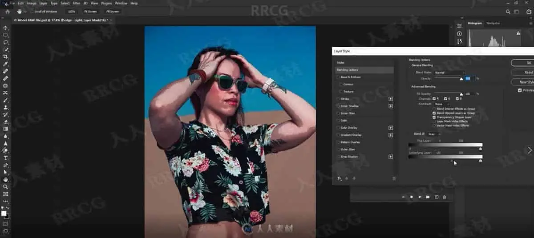This screenshot has height=238, width=534.
Task: Enable the Bevel & Emboss checkbox
Action: (338, 77)
